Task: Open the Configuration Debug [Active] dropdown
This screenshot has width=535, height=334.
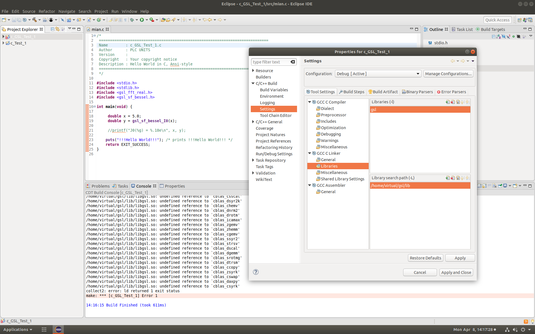Action: click(x=378, y=74)
